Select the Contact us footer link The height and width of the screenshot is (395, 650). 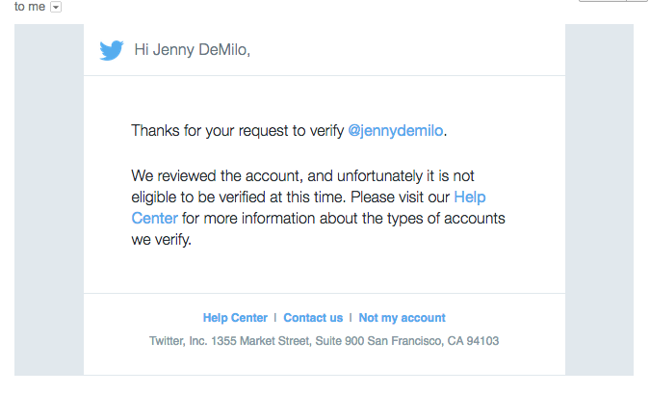(x=313, y=318)
